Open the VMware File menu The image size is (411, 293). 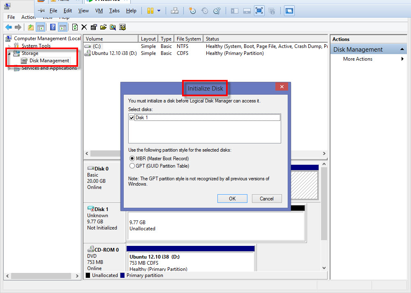pos(53,11)
